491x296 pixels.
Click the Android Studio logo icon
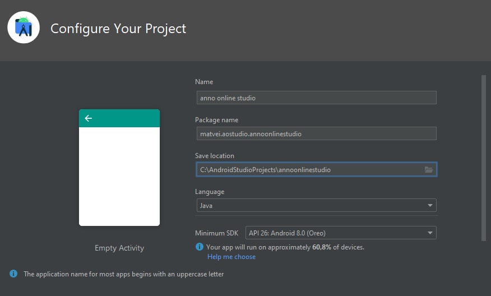24,27
